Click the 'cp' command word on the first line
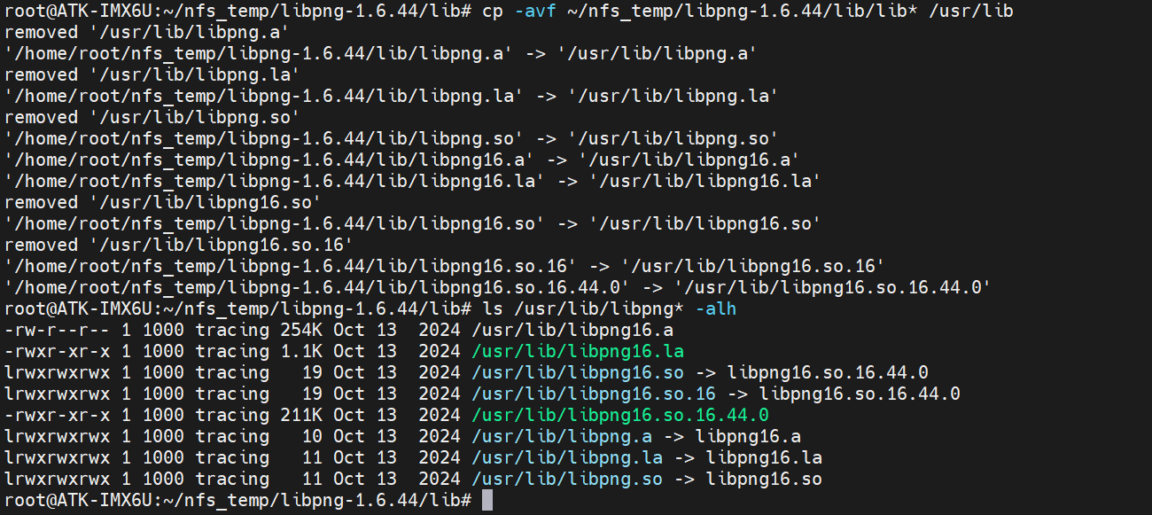This screenshot has width=1152, height=515. click(x=493, y=12)
